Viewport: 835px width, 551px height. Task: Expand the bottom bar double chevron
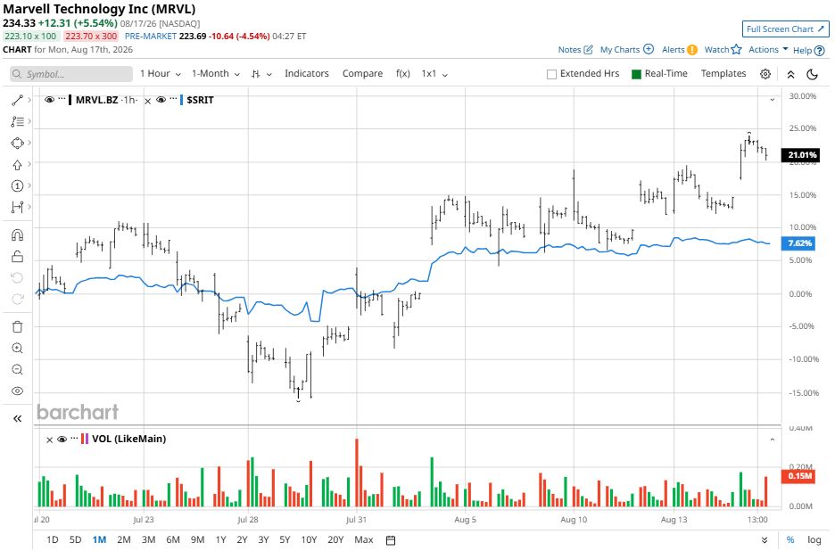click(765, 539)
